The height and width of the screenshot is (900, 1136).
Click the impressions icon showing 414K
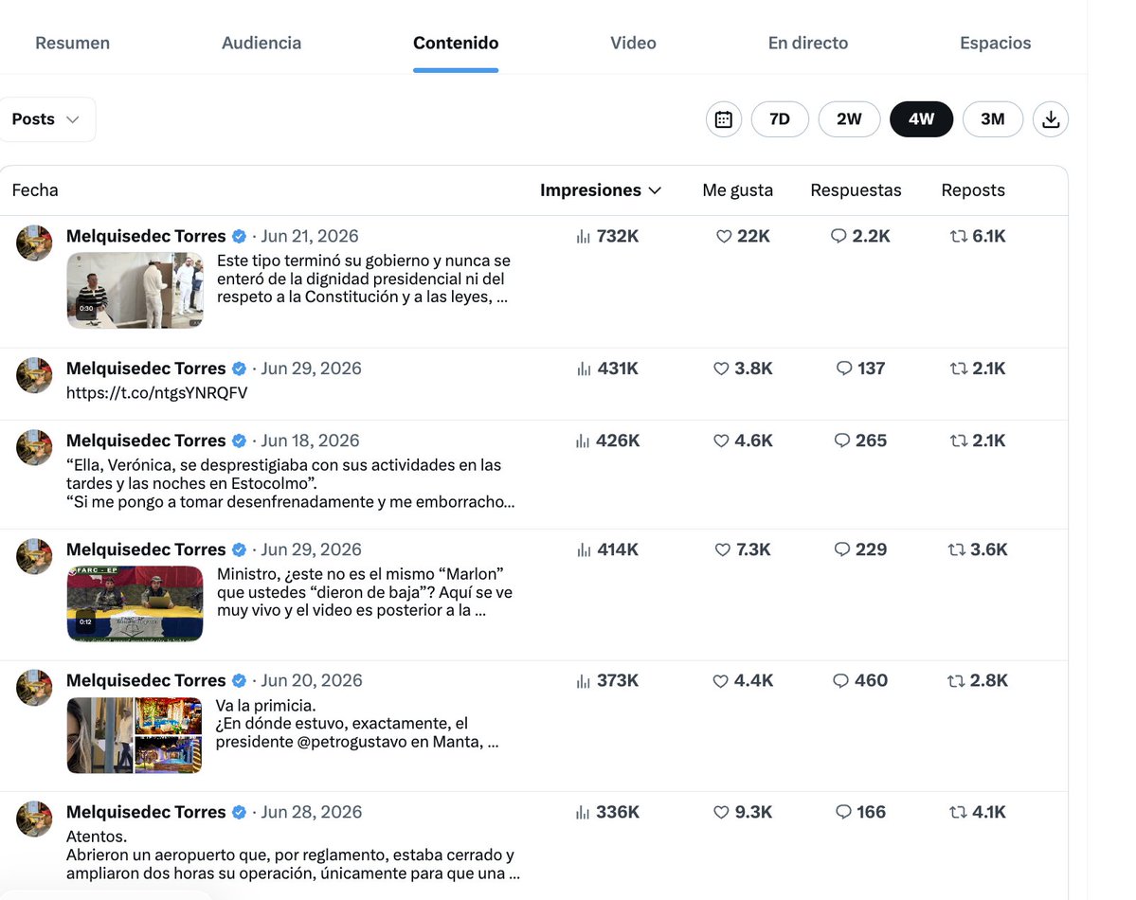[x=584, y=550]
